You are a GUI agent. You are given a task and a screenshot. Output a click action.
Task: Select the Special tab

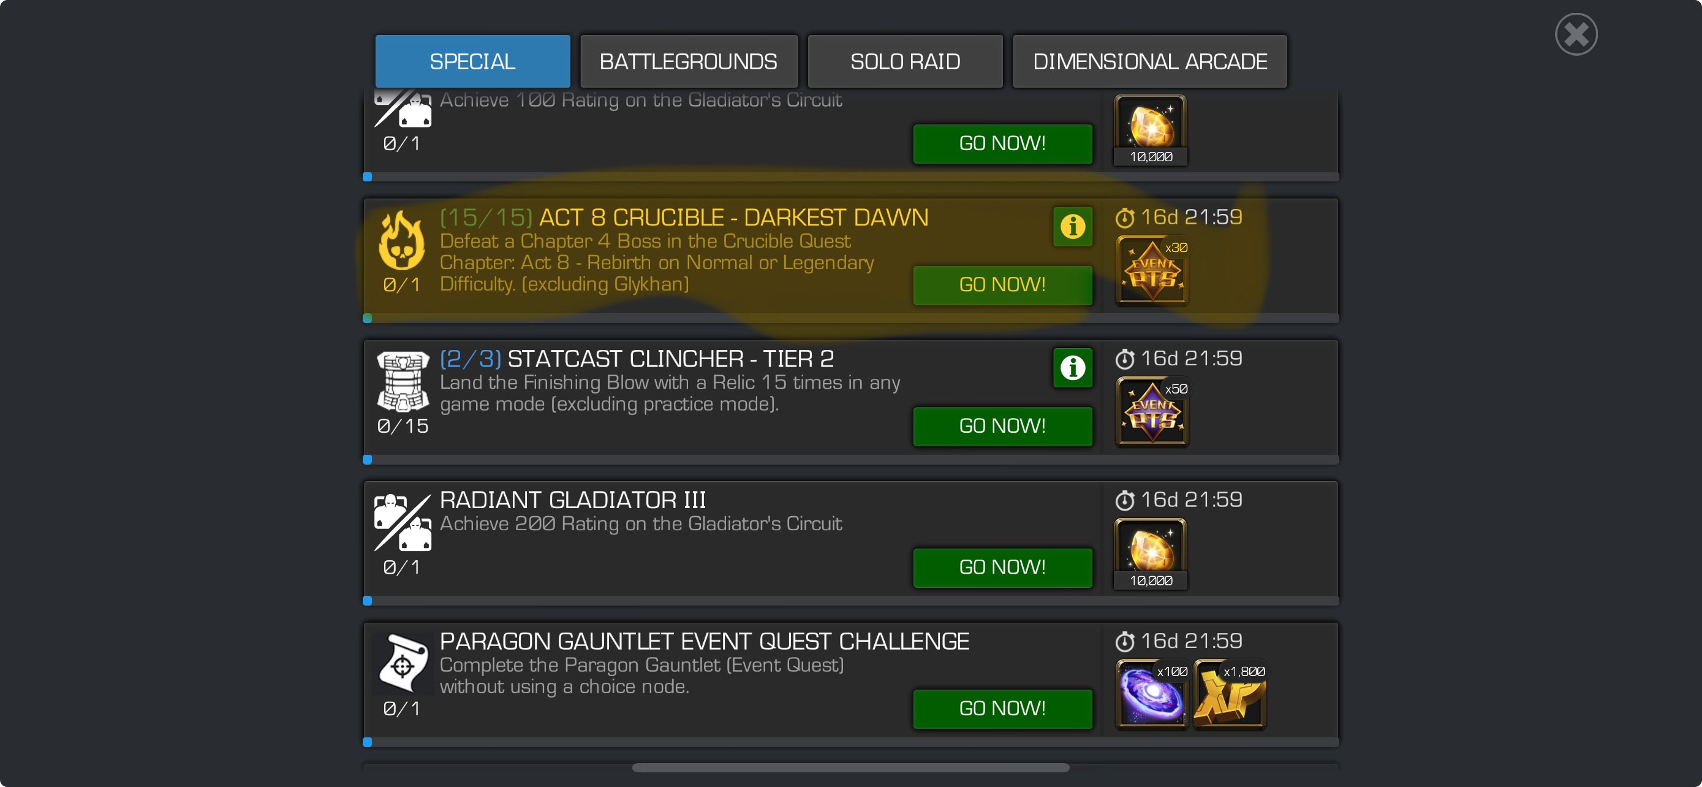pyautogui.click(x=472, y=61)
